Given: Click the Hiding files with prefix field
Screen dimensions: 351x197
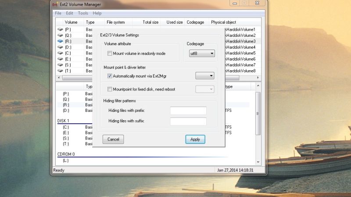Looking at the screenshot, I should click(x=188, y=111).
